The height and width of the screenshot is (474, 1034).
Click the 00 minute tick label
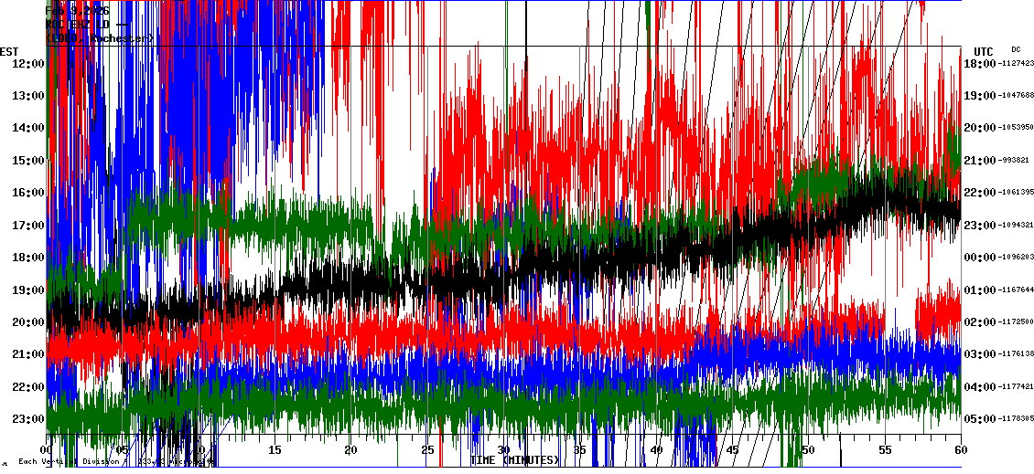(x=47, y=450)
